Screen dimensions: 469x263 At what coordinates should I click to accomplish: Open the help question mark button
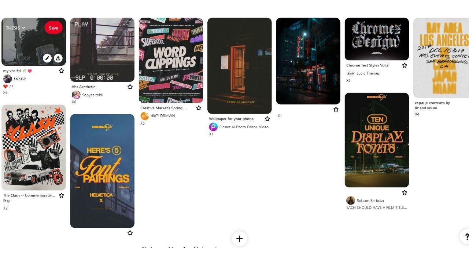(x=465, y=236)
